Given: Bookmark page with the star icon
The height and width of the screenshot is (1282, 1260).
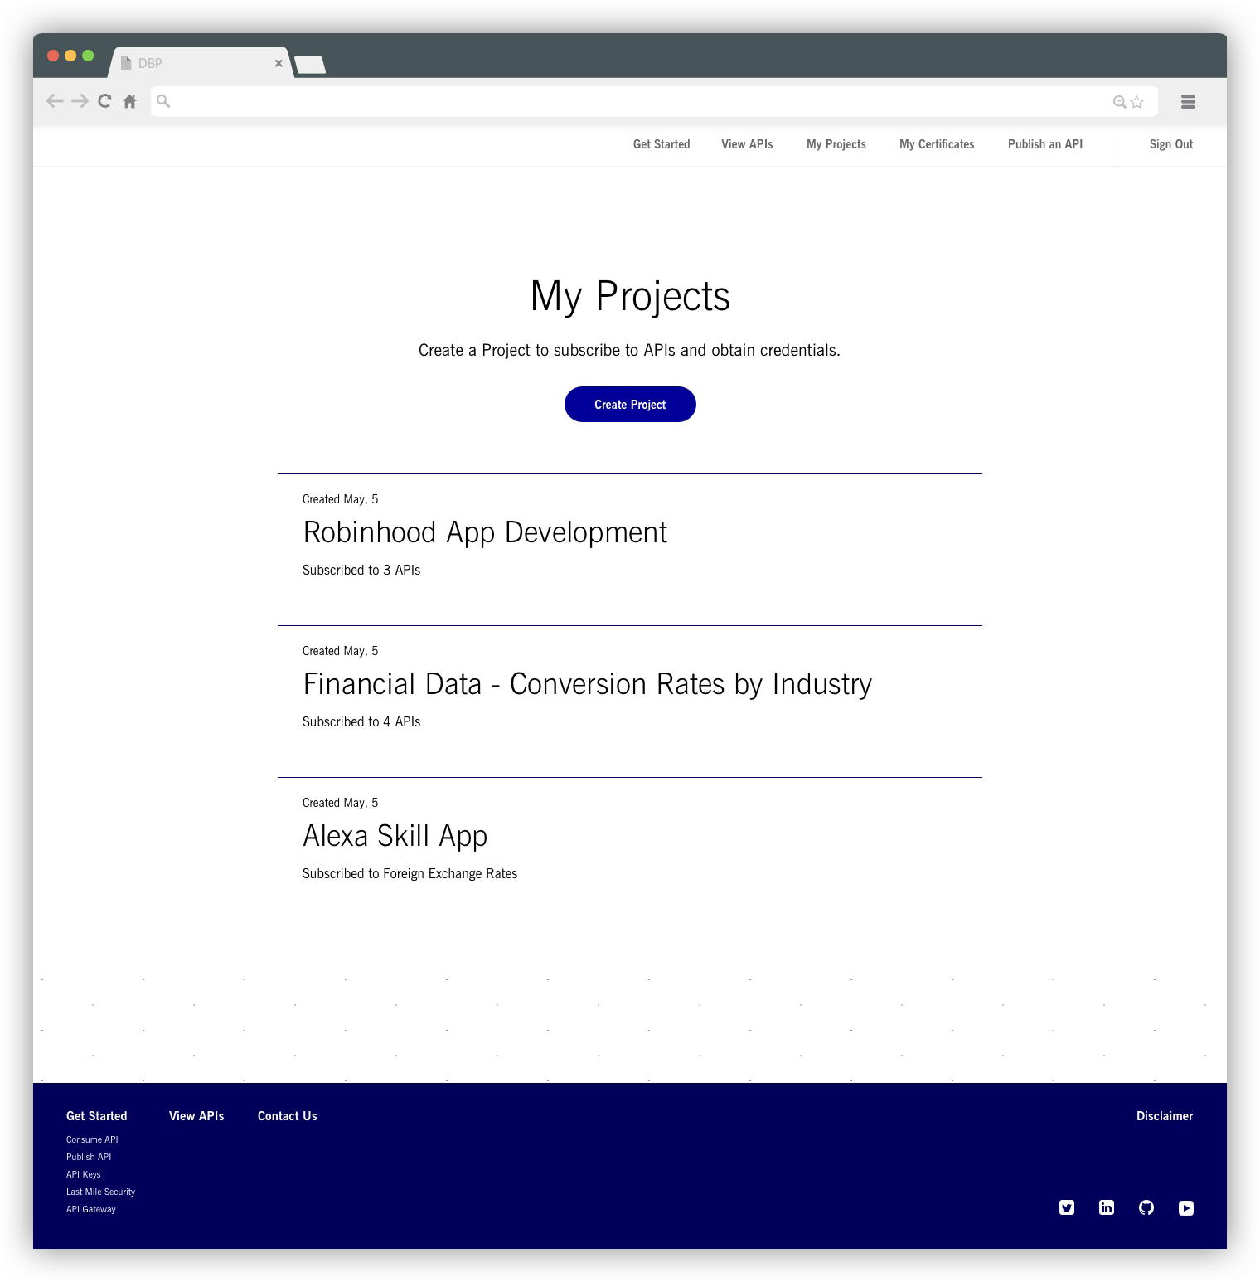Looking at the screenshot, I should tap(1136, 102).
